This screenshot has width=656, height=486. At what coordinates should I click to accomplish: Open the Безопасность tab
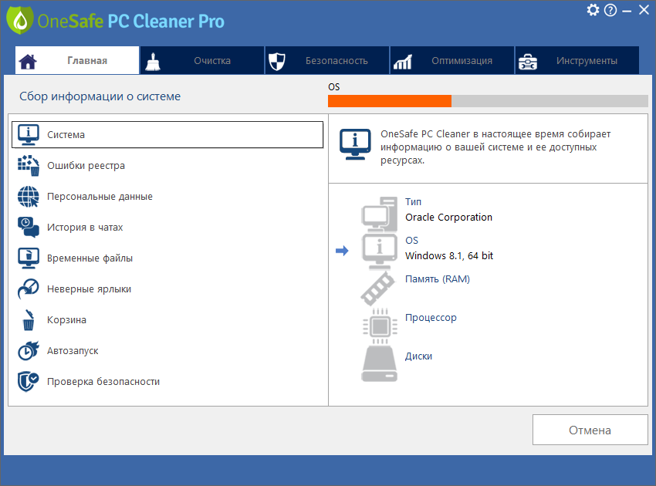pos(327,61)
